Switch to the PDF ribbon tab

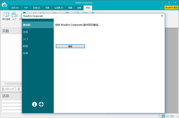coord(26,8)
